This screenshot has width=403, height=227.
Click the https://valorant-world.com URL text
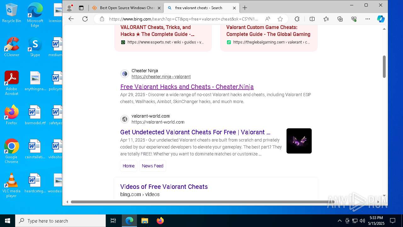tap(158, 122)
